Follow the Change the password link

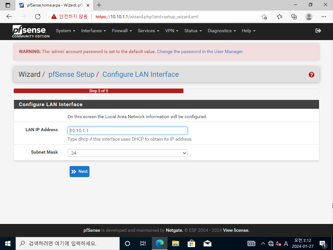(200, 52)
